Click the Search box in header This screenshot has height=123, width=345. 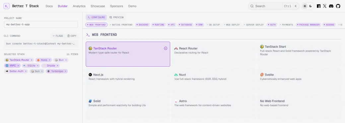274,6
